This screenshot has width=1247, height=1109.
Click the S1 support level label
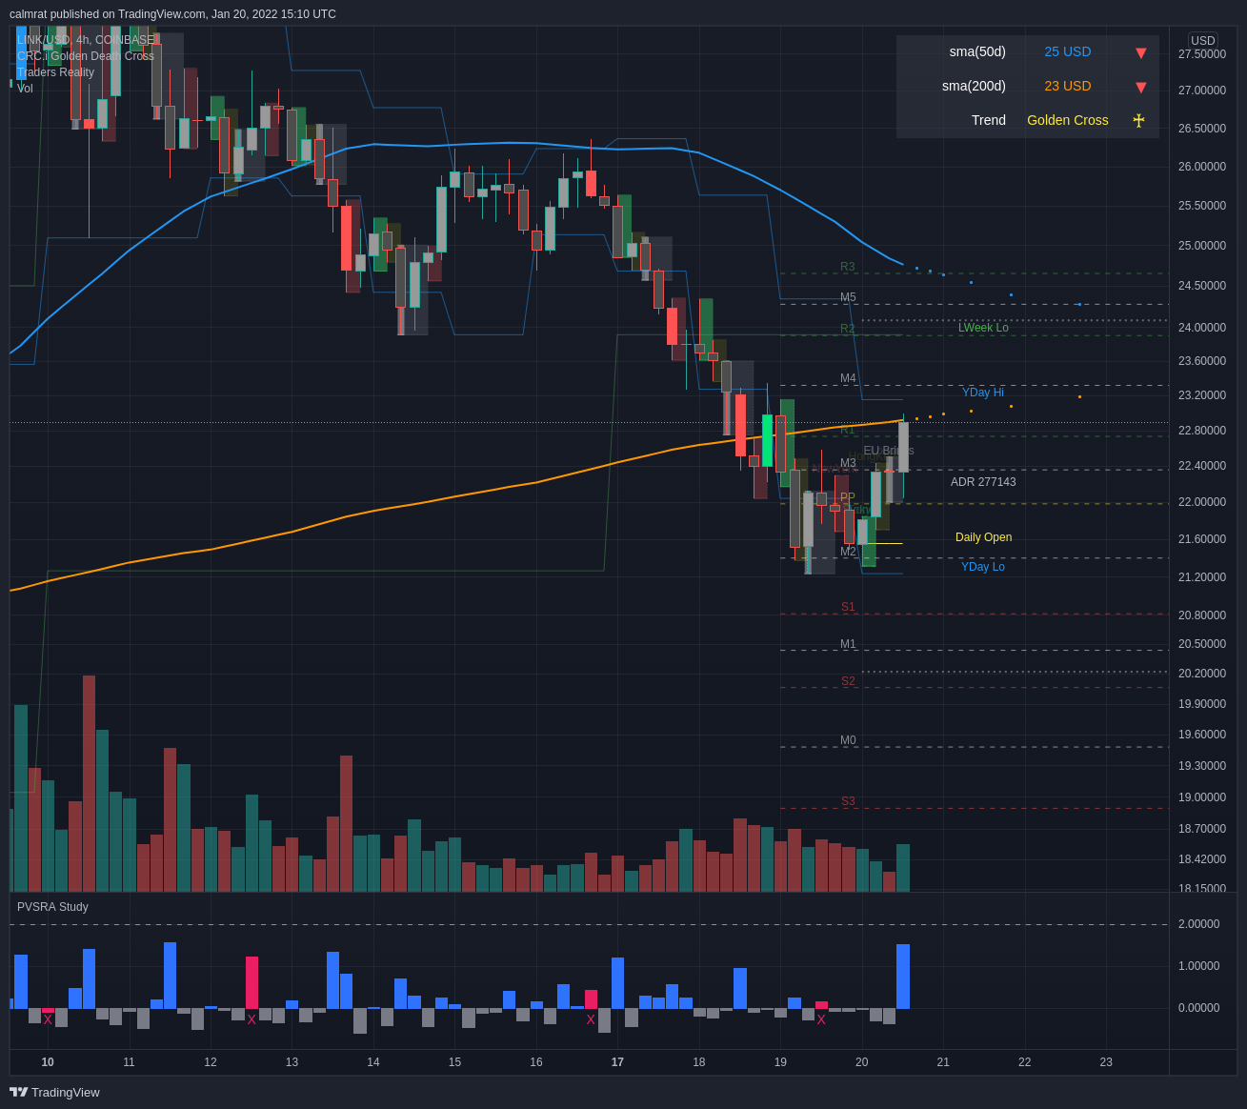click(x=848, y=607)
